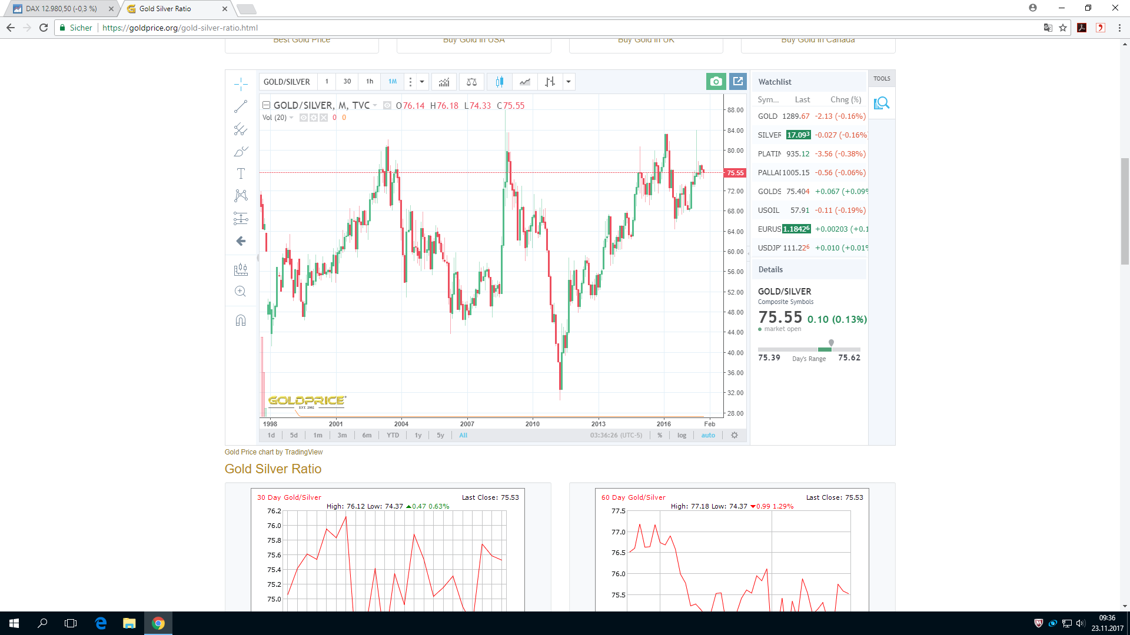Viewport: 1130px width, 635px height.
Task: Open the TradingView link below the chart
Action: pos(303,452)
